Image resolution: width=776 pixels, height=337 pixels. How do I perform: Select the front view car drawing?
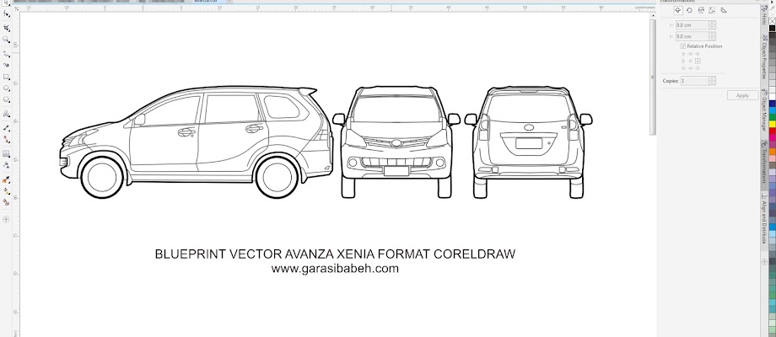(396, 142)
